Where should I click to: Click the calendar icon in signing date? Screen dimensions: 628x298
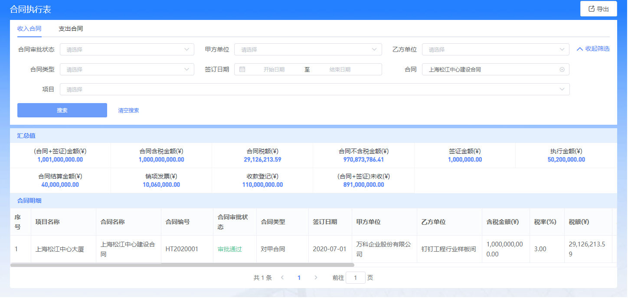pos(242,69)
